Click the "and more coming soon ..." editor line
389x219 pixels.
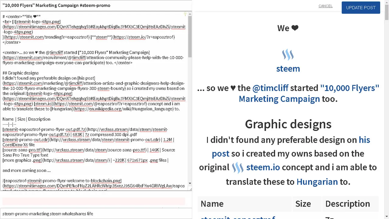pos(26,171)
